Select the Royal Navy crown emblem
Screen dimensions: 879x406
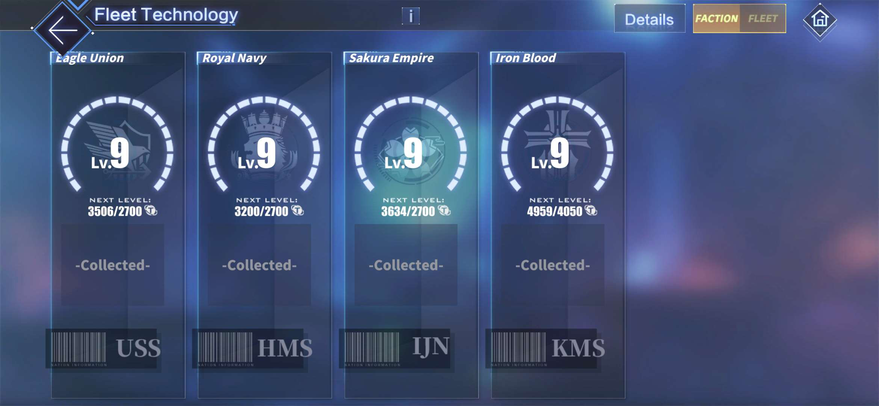coord(264,147)
